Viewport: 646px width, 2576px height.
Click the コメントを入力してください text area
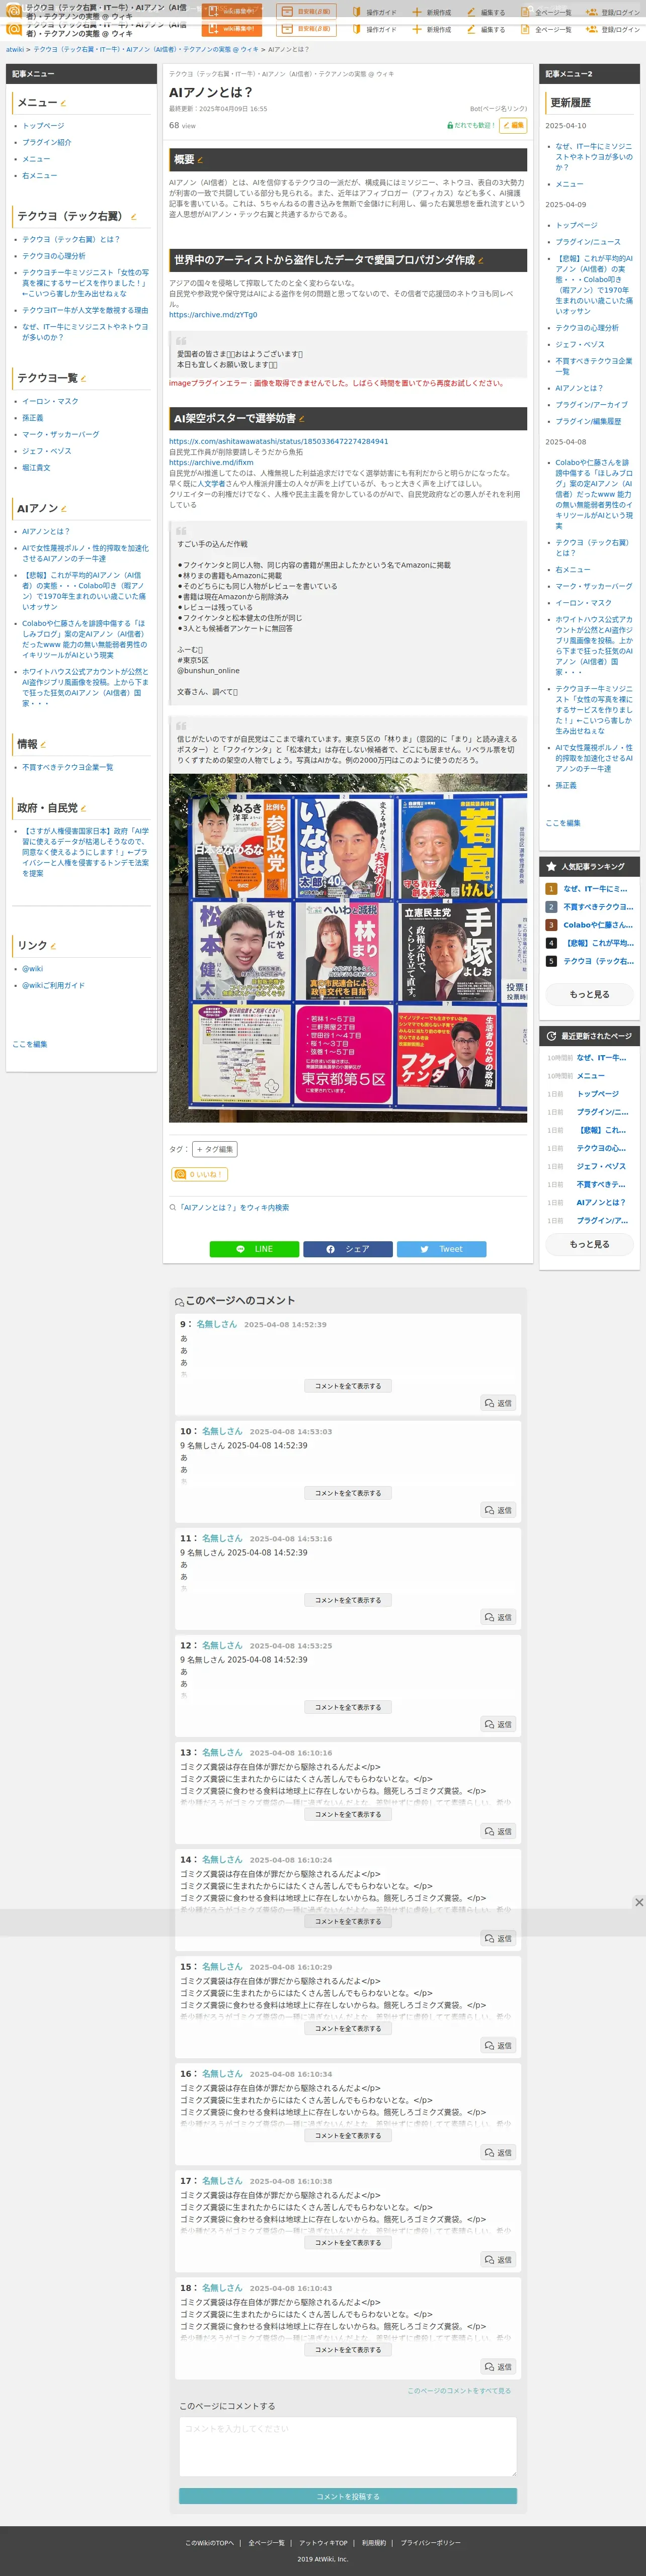point(348,2446)
